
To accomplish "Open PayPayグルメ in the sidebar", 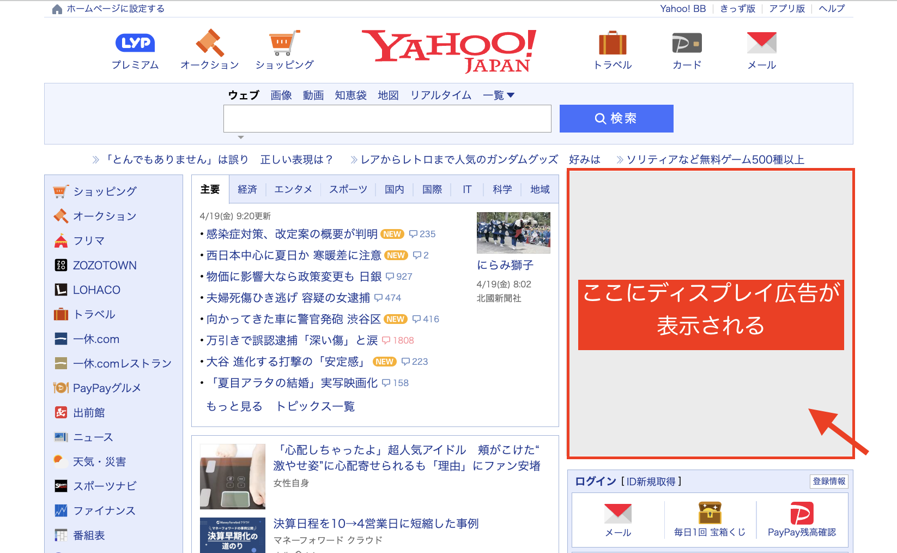I will click(x=107, y=388).
